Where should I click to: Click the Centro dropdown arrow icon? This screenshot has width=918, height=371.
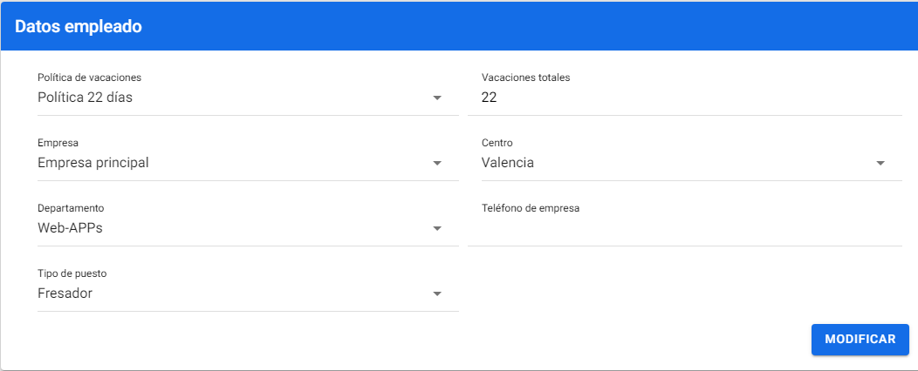(880, 164)
